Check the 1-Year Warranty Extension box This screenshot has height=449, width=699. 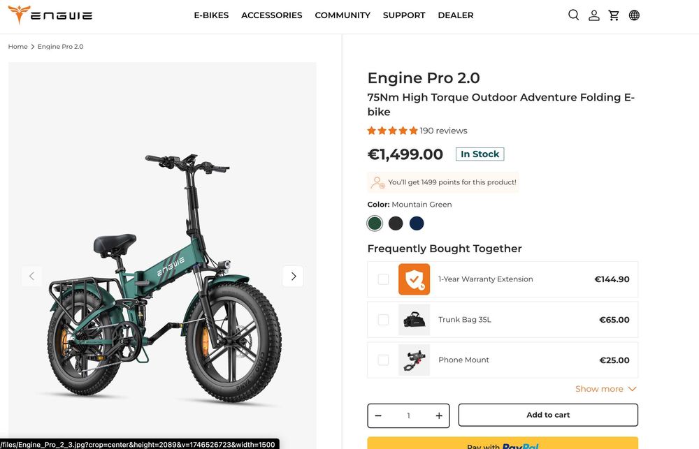383,279
